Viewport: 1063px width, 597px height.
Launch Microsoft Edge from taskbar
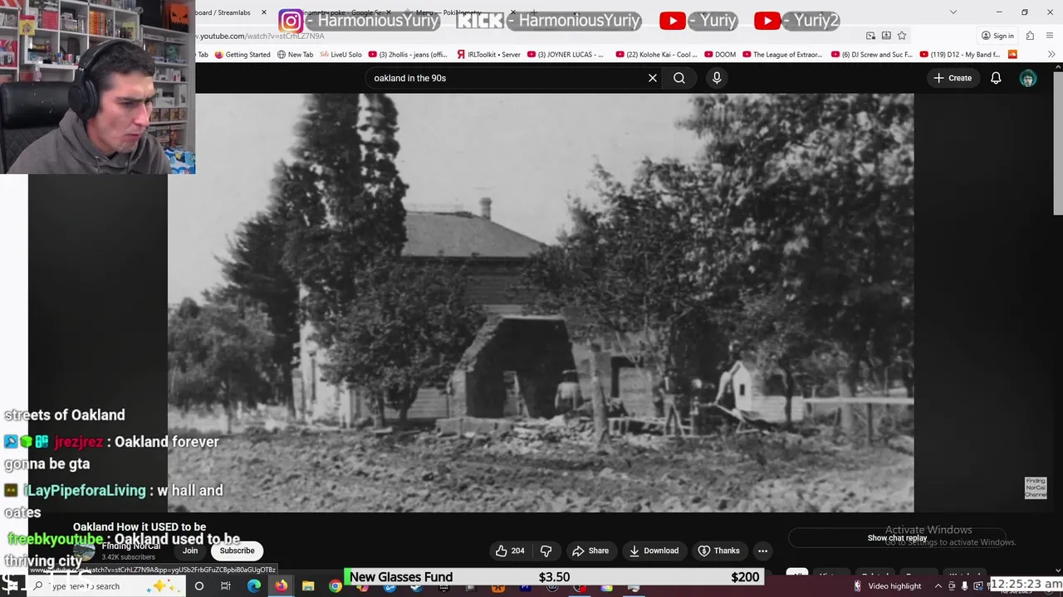pos(253,586)
